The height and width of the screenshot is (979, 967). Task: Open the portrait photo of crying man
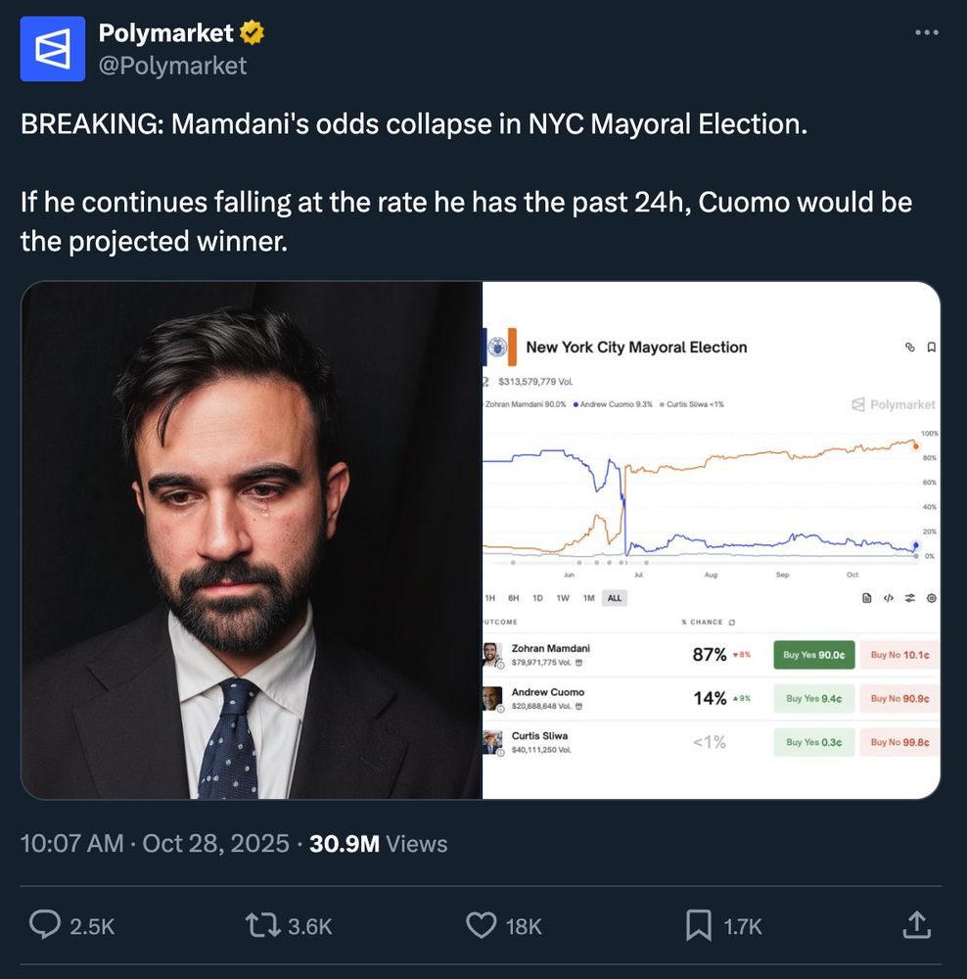pos(252,540)
